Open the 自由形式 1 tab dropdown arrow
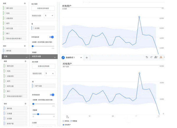 click(x=81, y=57)
